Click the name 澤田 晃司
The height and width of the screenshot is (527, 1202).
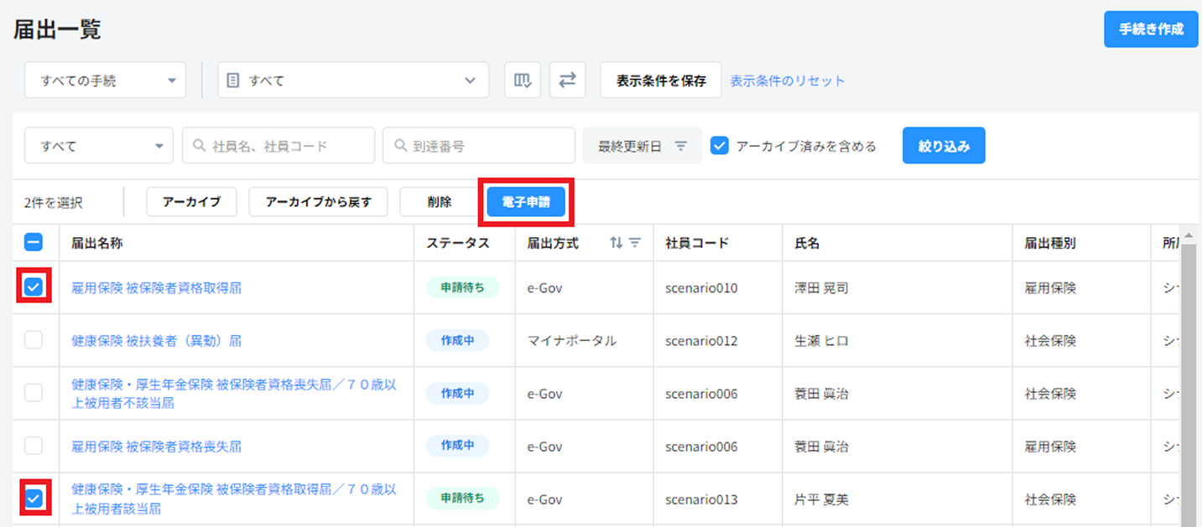point(821,287)
